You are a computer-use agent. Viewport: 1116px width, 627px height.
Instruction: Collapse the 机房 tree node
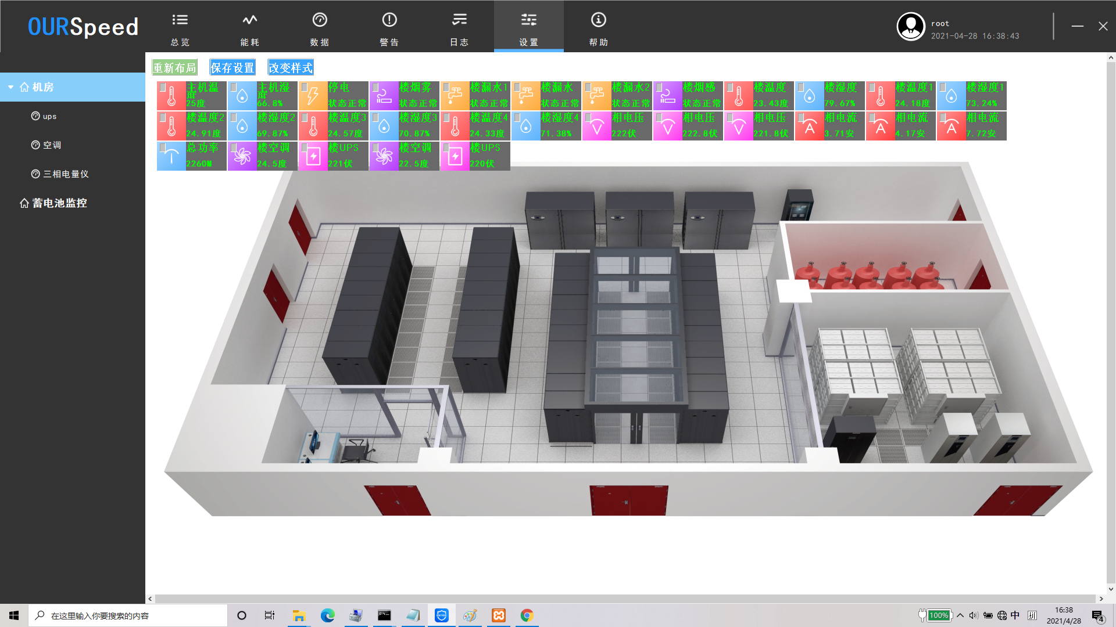click(x=10, y=87)
